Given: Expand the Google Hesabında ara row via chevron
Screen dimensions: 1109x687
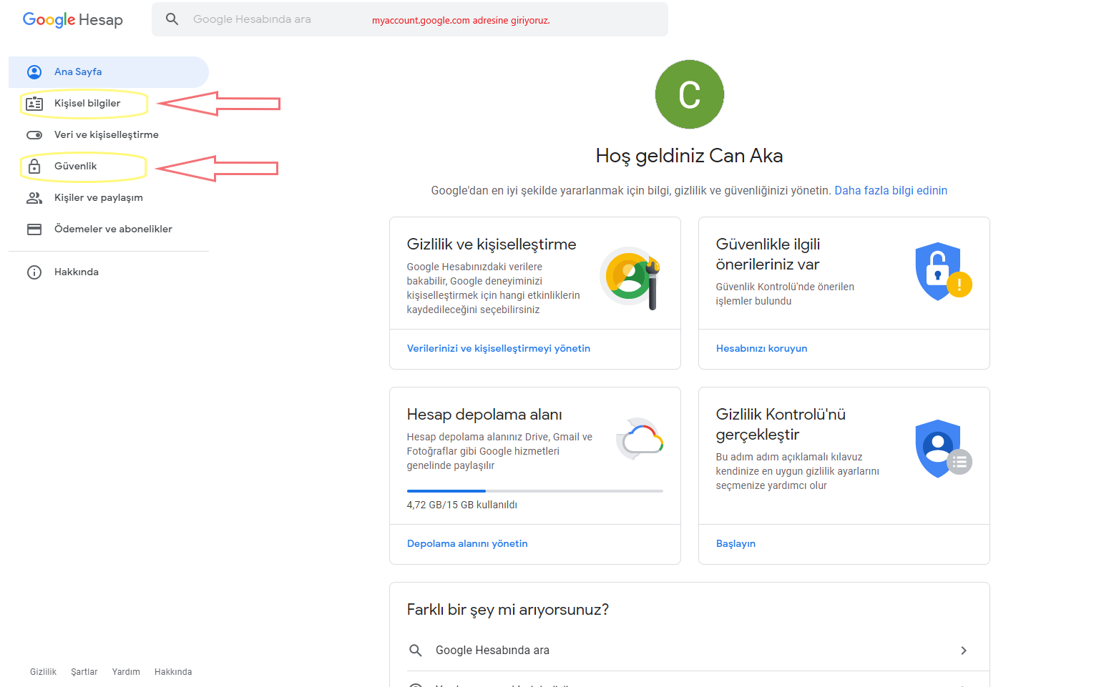Looking at the screenshot, I should [963, 650].
